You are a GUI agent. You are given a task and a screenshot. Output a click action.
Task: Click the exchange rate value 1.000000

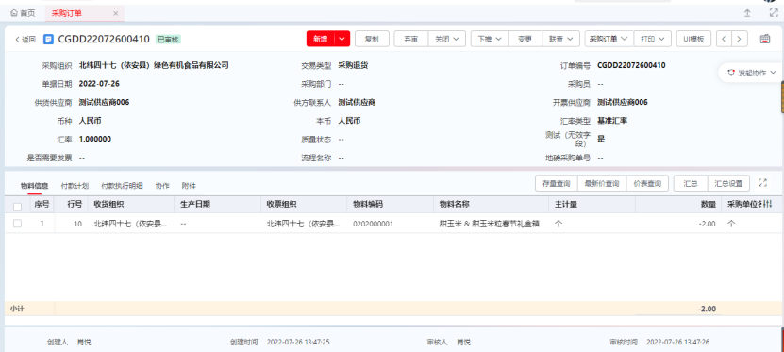click(95, 139)
